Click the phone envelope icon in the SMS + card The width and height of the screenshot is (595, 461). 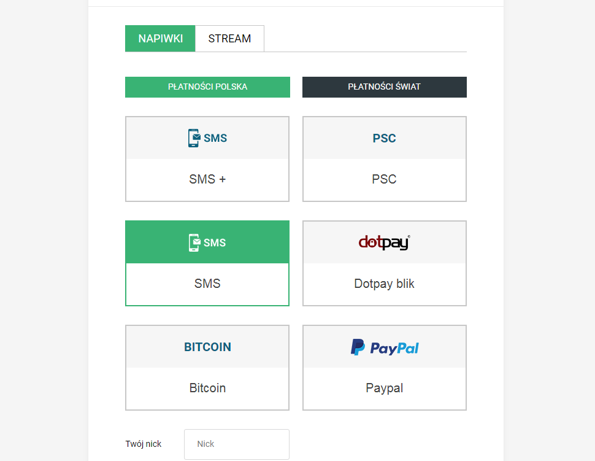194,138
